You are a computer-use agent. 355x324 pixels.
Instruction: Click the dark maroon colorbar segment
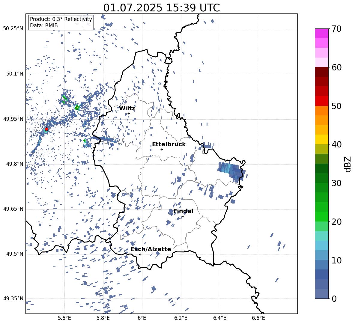tap(322, 72)
